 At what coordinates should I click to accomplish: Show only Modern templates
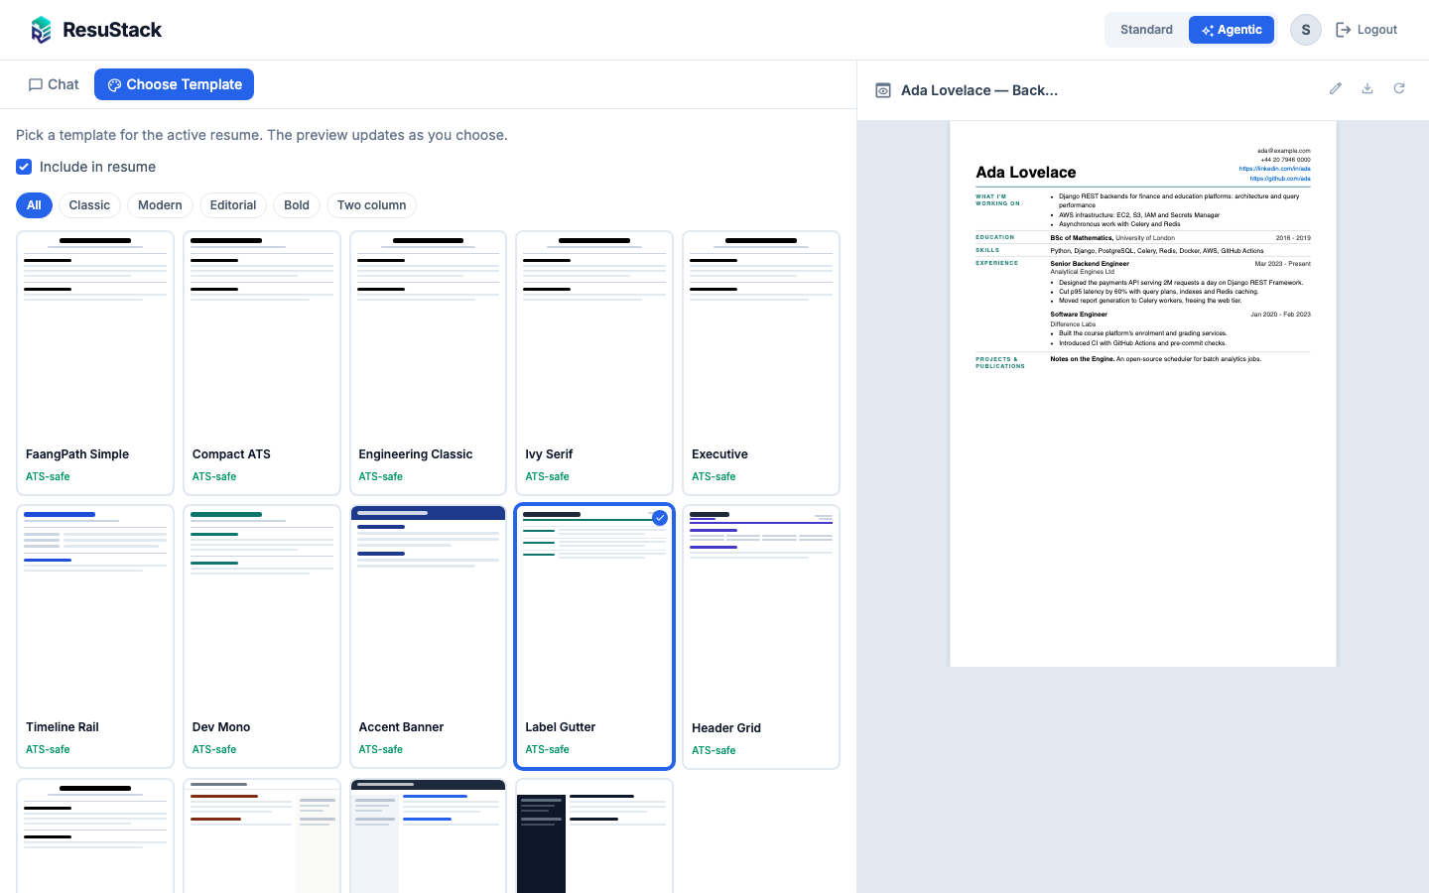point(160,205)
